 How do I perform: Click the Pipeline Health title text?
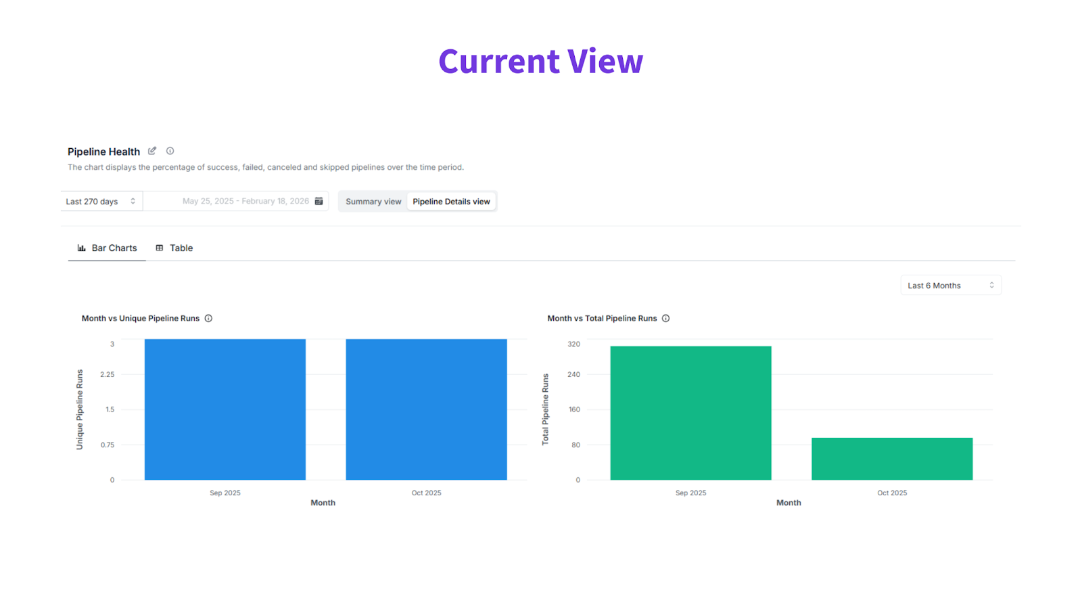click(x=103, y=152)
